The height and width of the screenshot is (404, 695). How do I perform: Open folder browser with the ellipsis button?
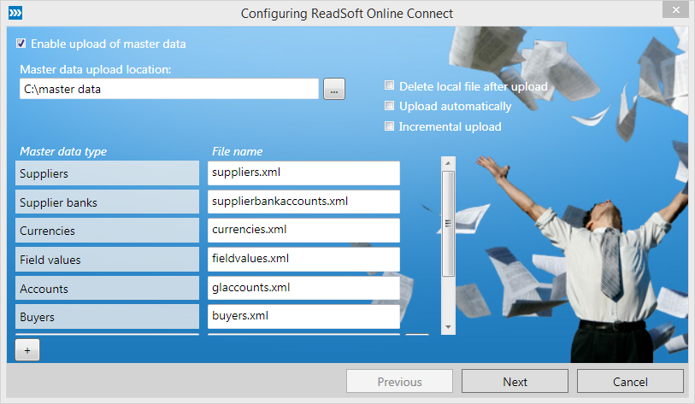pos(334,89)
